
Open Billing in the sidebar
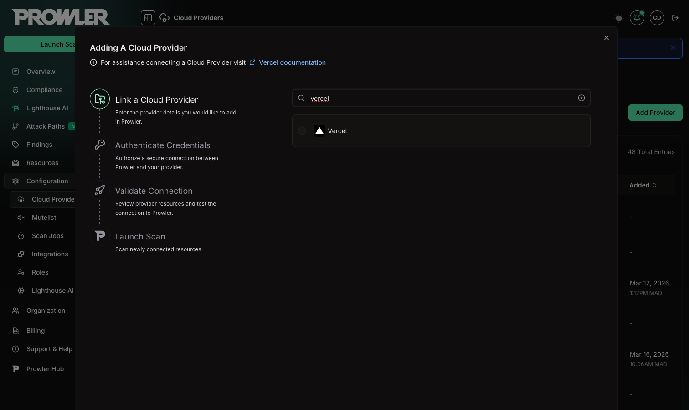(x=36, y=331)
